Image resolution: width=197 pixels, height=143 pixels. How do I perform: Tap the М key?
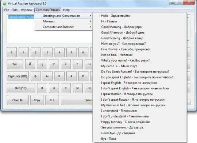[x=78, y=88]
